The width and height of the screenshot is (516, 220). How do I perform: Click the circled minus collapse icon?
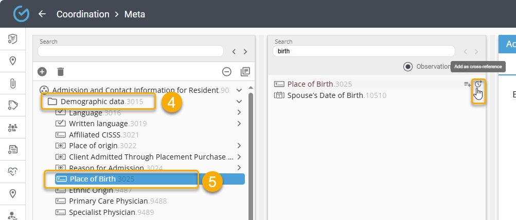point(226,72)
